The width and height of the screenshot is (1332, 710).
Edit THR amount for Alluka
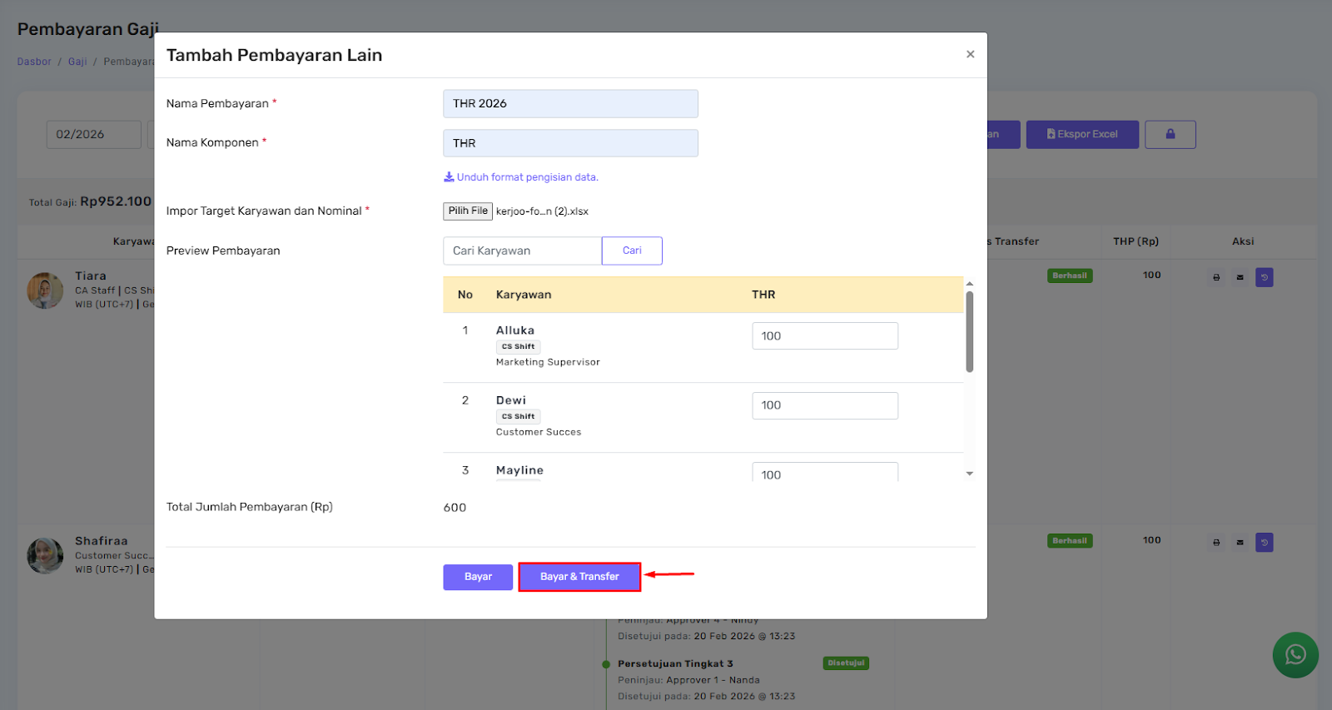pos(824,336)
